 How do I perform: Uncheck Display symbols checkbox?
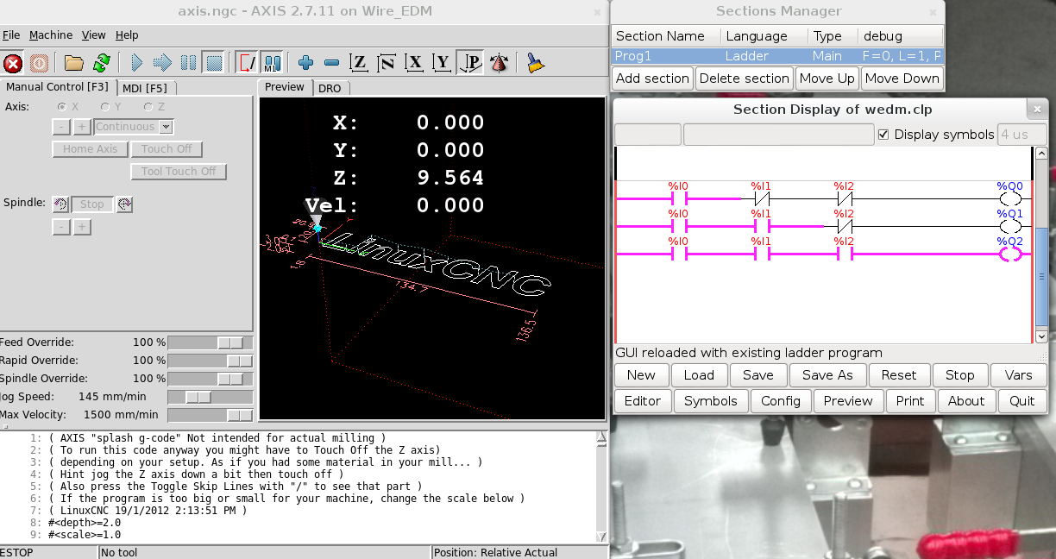tap(883, 135)
